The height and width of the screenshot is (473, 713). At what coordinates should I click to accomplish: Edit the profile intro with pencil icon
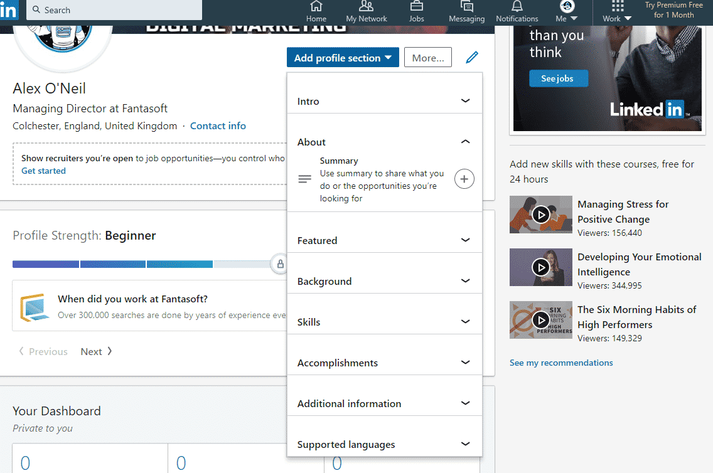pos(472,57)
